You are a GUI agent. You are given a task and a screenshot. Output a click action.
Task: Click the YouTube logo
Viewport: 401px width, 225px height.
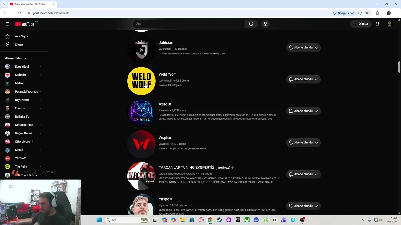coord(25,24)
